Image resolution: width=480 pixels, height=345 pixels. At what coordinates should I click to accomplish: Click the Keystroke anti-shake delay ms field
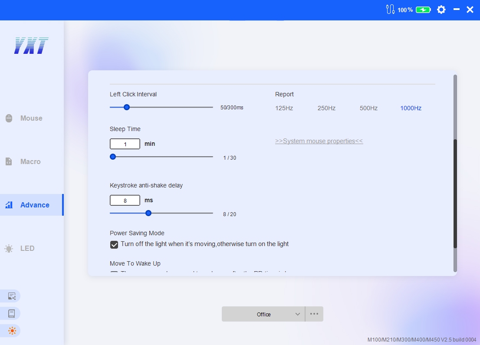tap(125, 200)
